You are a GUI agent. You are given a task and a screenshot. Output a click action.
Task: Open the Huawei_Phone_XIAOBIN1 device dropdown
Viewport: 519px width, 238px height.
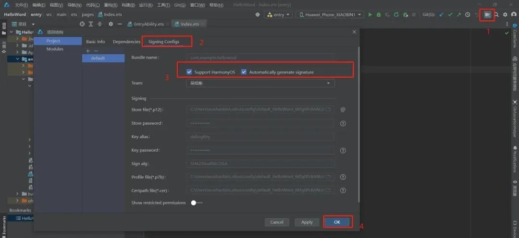tap(330, 15)
